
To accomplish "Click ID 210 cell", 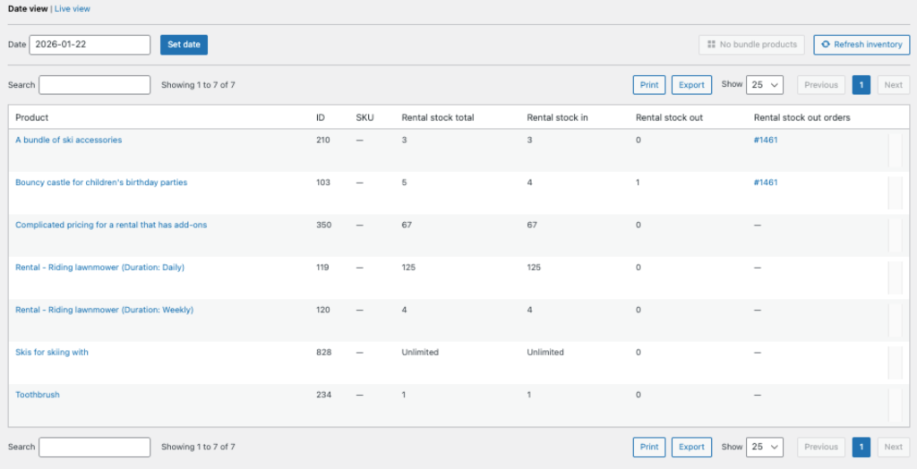I will (322, 140).
